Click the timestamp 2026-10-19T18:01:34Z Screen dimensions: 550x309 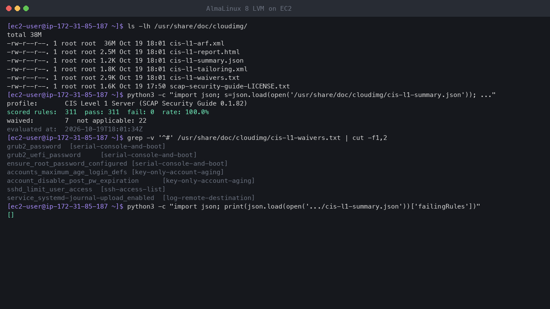104,129
